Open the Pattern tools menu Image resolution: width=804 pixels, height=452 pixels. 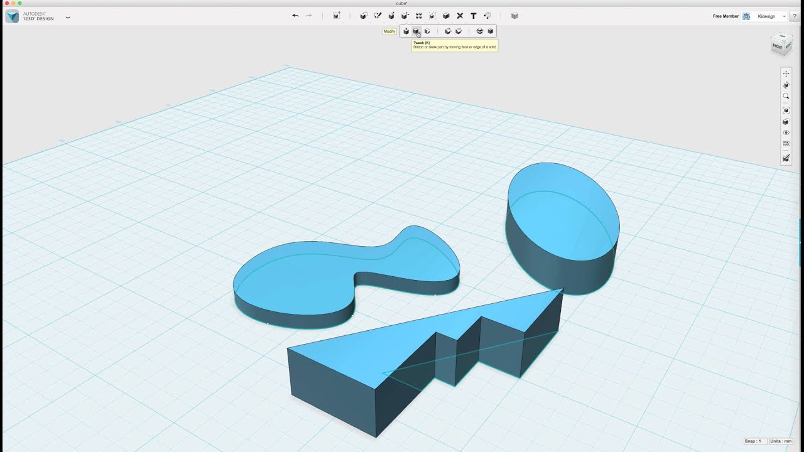coord(419,16)
